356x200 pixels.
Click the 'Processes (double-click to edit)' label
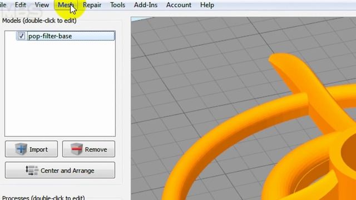[43, 198]
